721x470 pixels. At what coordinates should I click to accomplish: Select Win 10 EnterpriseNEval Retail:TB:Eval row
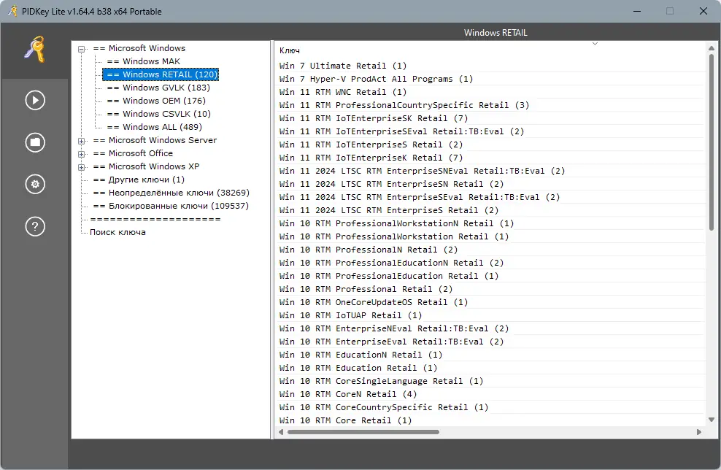coord(490,328)
